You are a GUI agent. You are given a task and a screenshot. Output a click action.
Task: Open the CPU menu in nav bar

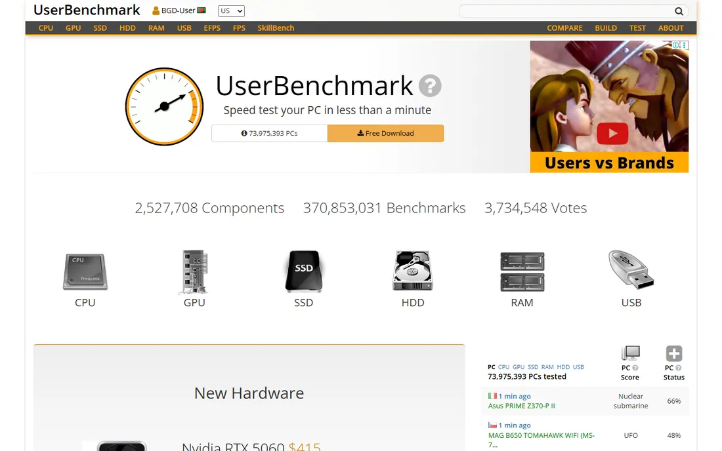45,28
